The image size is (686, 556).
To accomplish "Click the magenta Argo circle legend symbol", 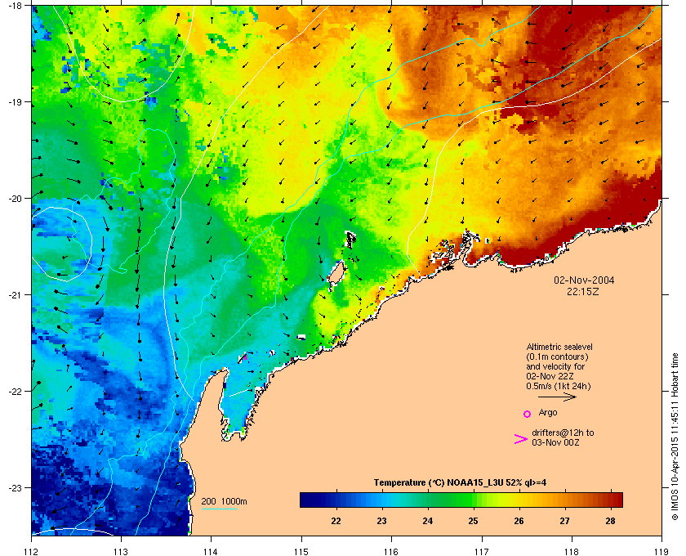I will pyautogui.click(x=528, y=414).
